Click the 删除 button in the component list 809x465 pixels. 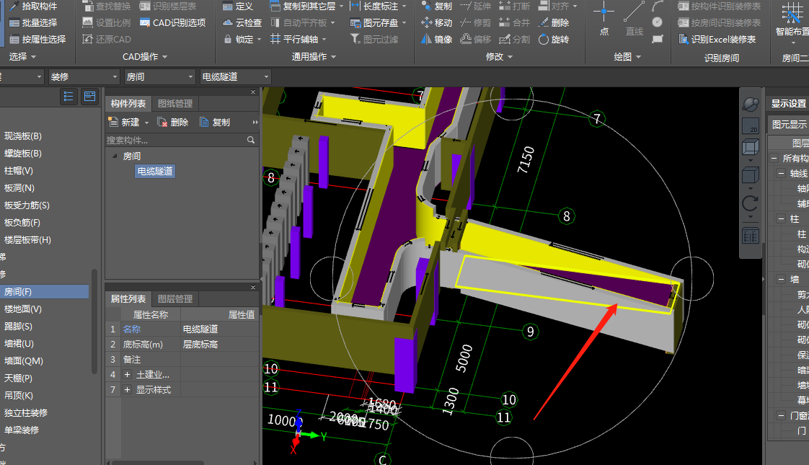[173, 123]
